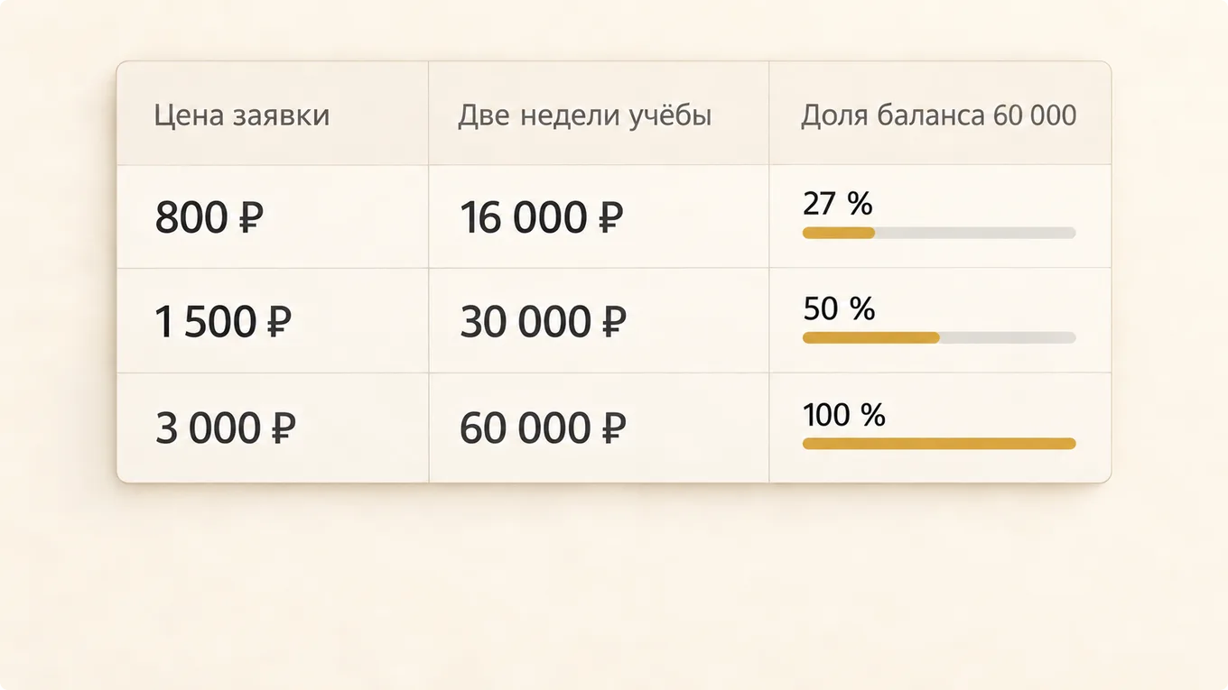The height and width of the screenshot is (690, 1228).
Task: Click the 'Цена заявки' column header
Action: tap(242, 115)
